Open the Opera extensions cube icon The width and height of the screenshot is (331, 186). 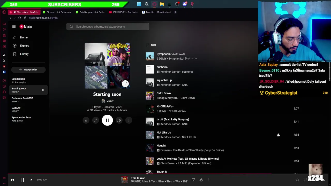click(x=4, y=92)
